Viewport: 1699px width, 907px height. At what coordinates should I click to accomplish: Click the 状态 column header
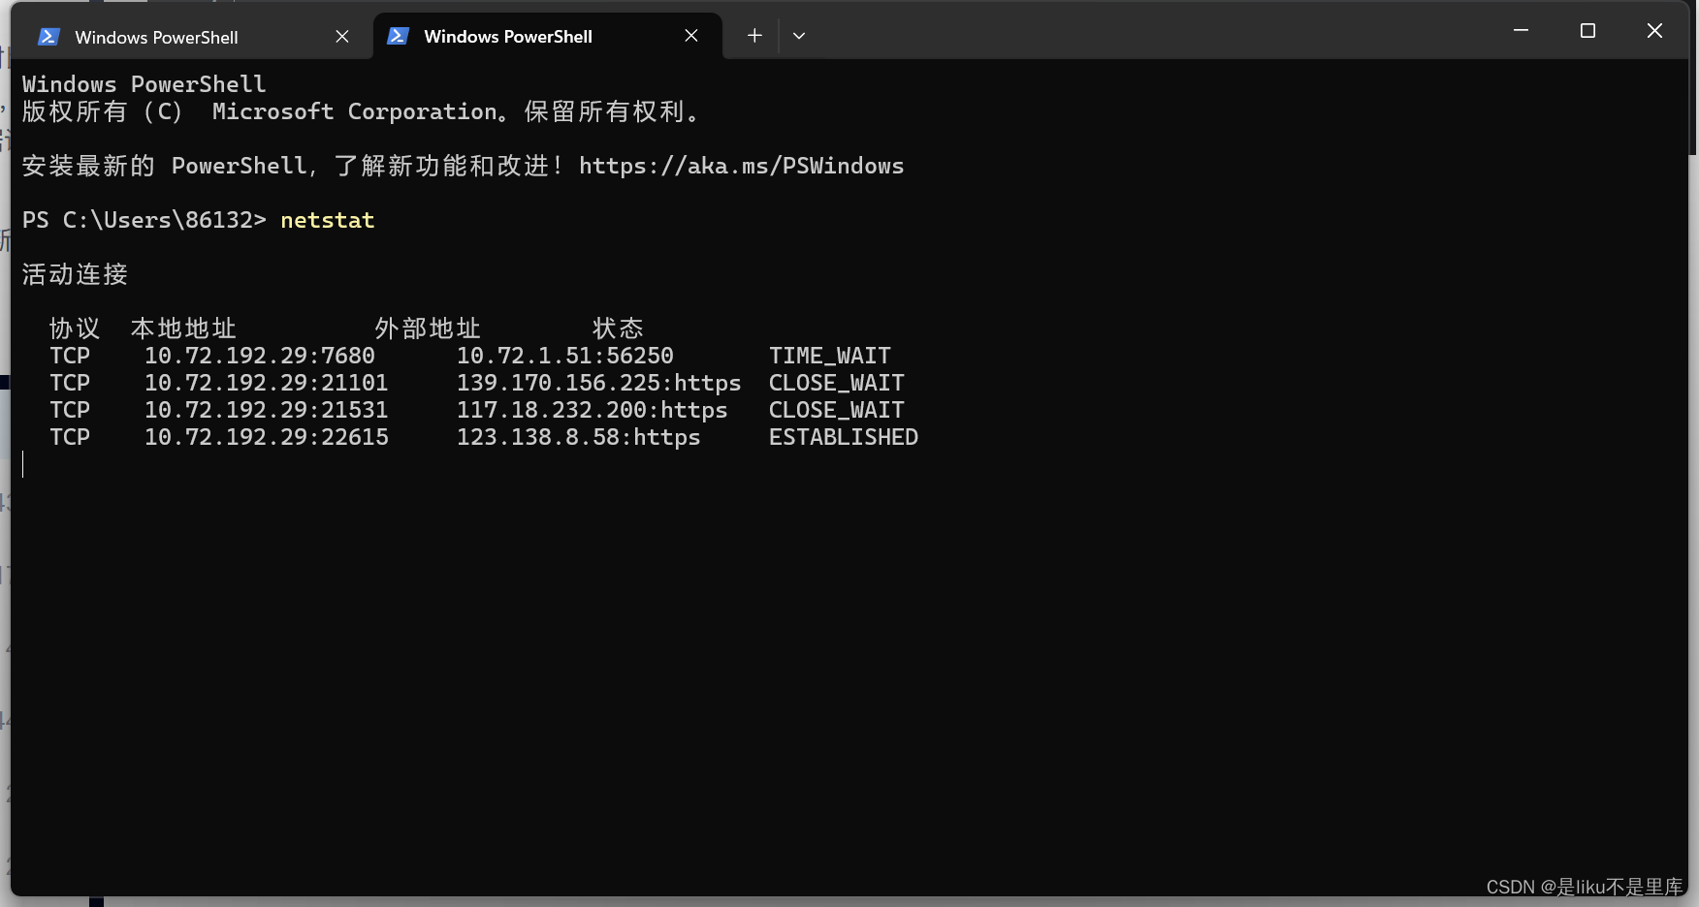619,328
